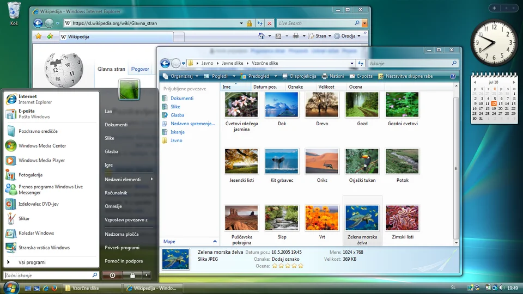Open Windows Media Player from Start menu

coord(51,160)
